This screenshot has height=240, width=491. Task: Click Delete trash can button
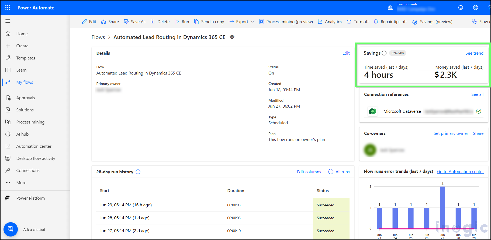pos(160,22)
